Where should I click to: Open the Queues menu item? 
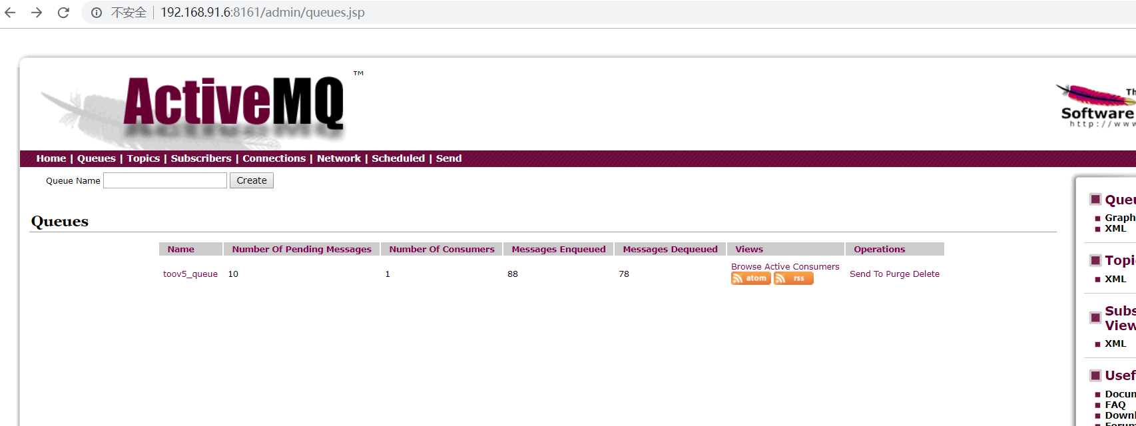tap(97, 158)
